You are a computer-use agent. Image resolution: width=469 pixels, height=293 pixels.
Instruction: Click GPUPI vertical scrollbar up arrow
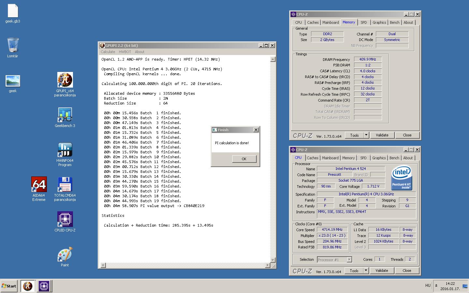click(273, 59)
